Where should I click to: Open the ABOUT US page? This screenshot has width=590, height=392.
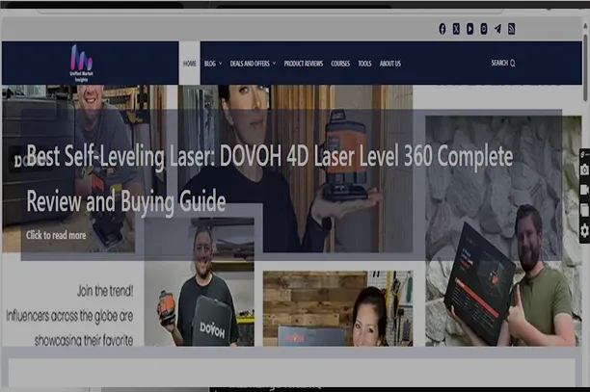point(390,64)
